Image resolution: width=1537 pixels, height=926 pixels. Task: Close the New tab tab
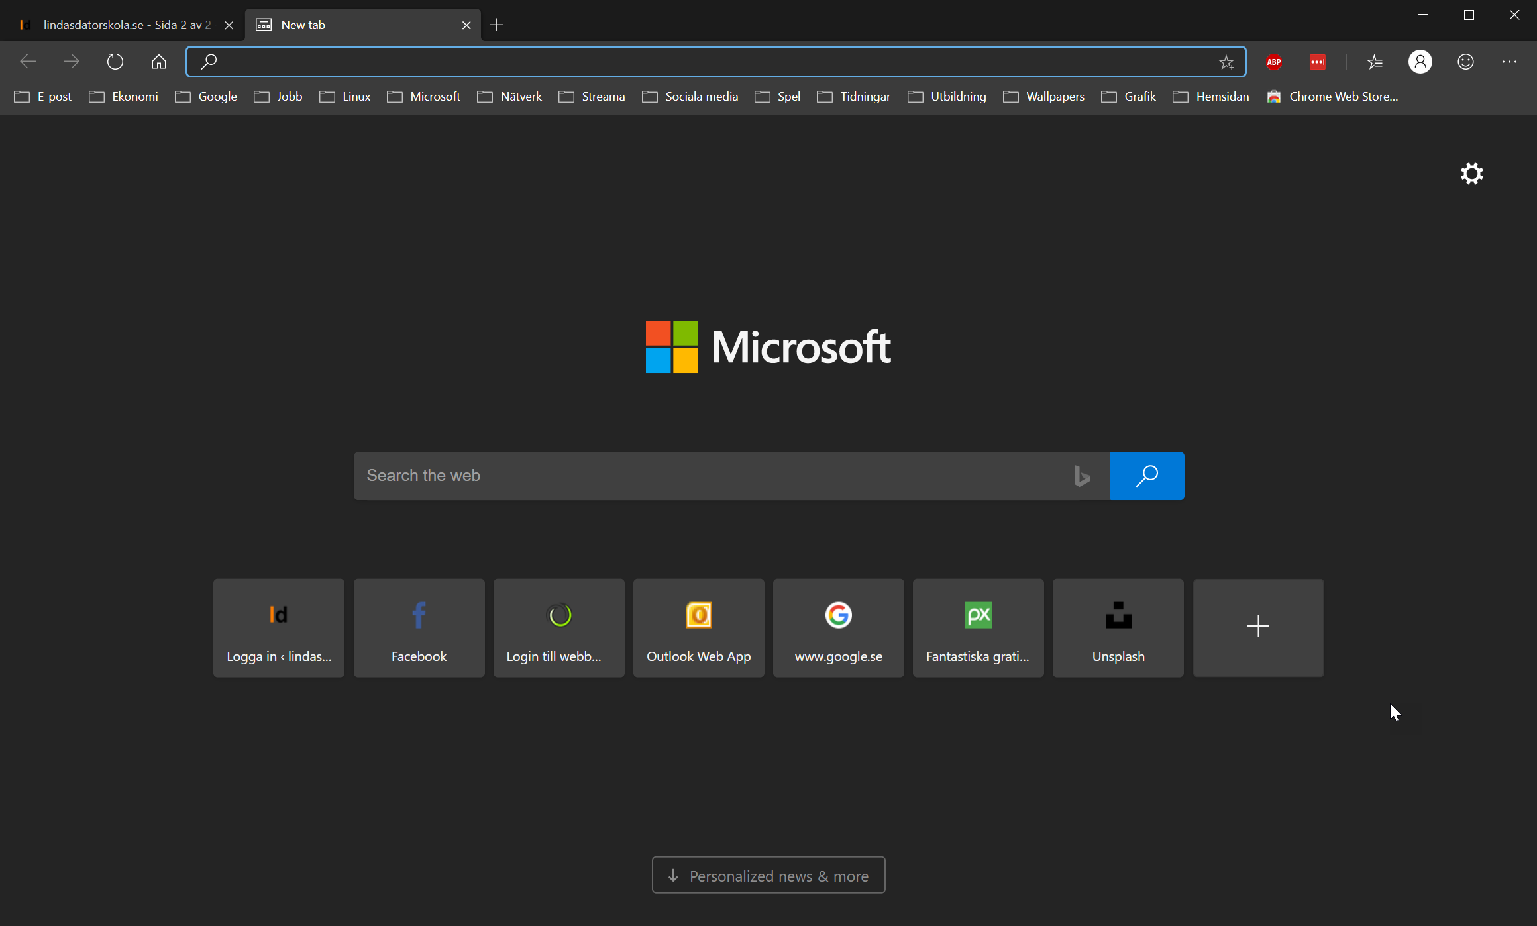tap(466, 25)
